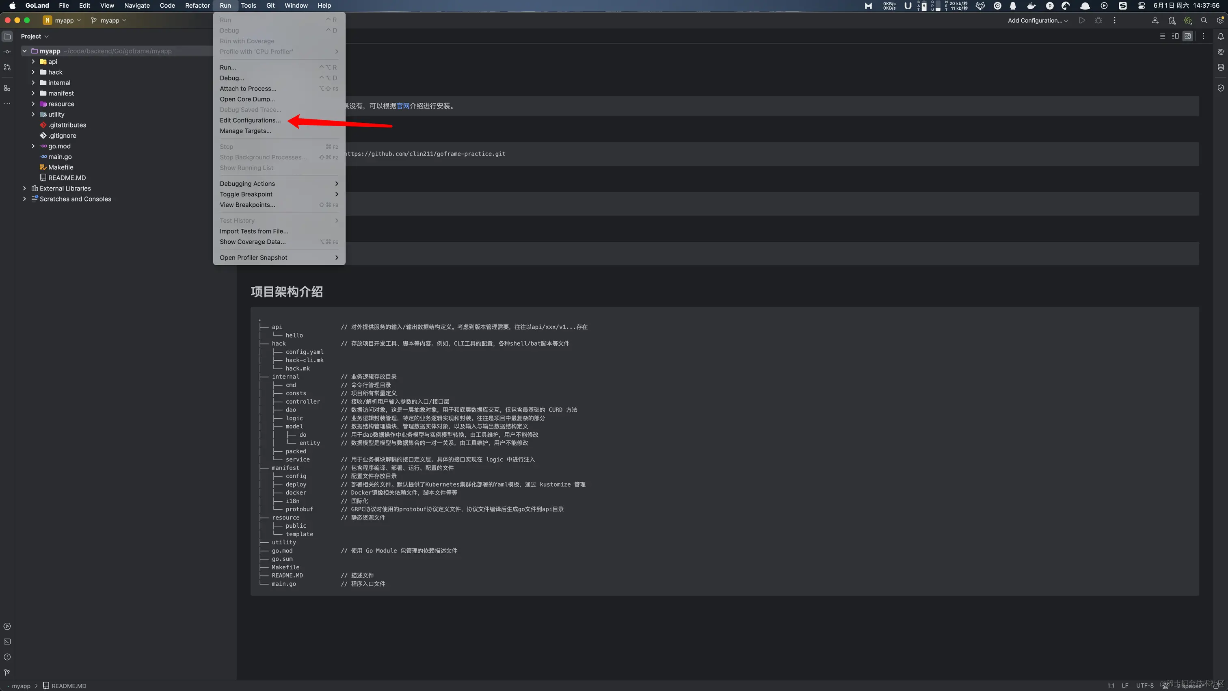Open the Pull Requests tool window icon
Screen dimensions: 1228x691
(7, 67)
